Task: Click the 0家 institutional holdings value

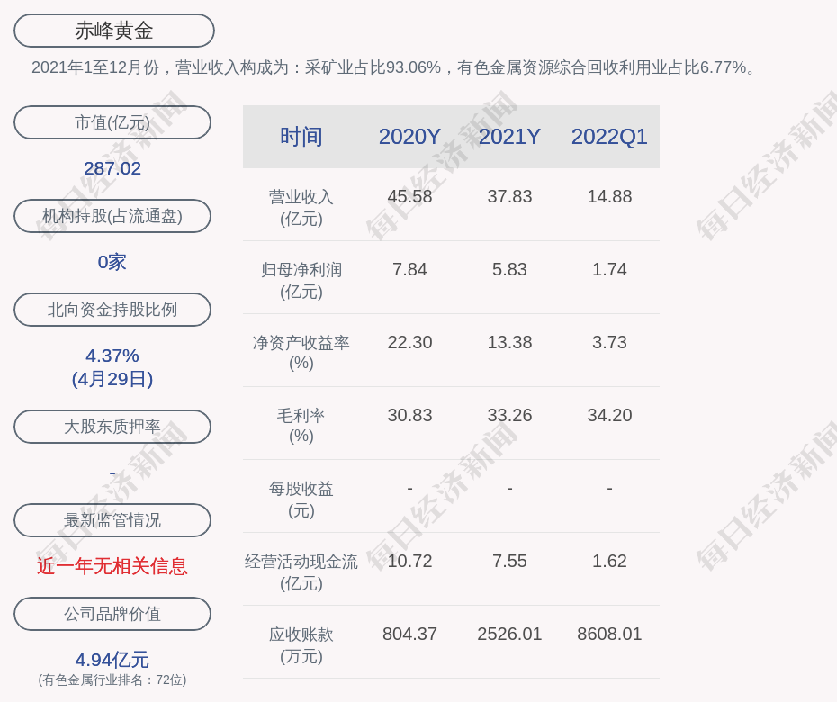Action: 112,262
